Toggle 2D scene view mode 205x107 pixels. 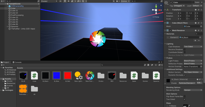[x=60, y=1]
